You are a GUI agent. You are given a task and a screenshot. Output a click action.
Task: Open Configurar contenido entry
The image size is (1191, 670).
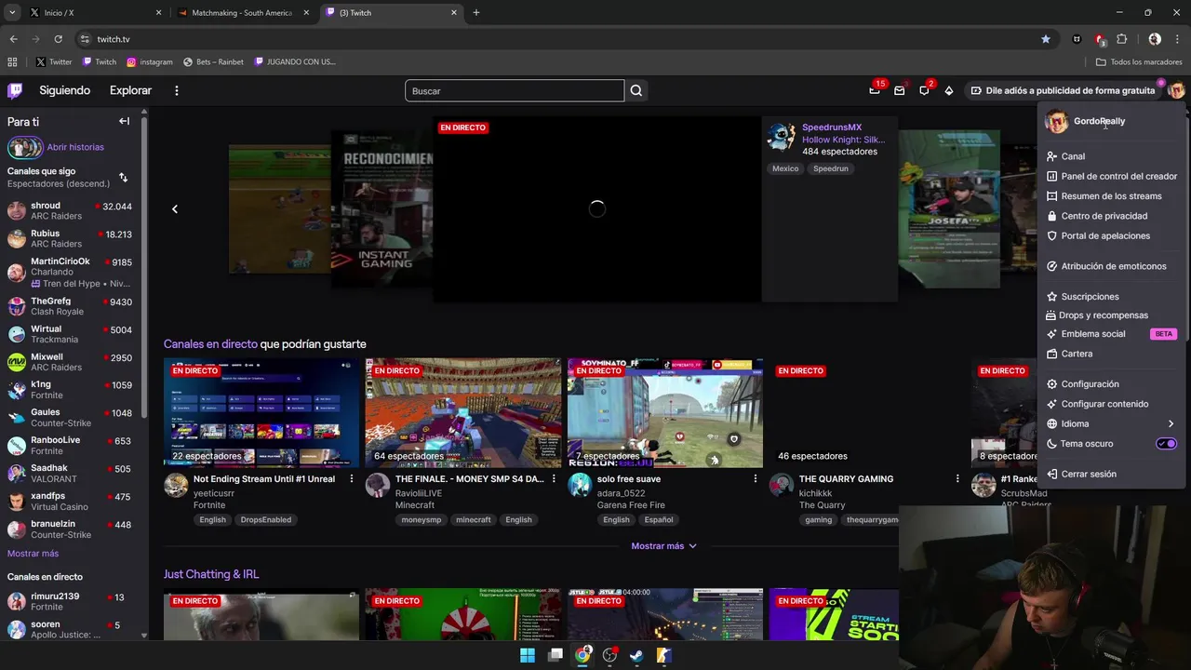point(1112,404)
